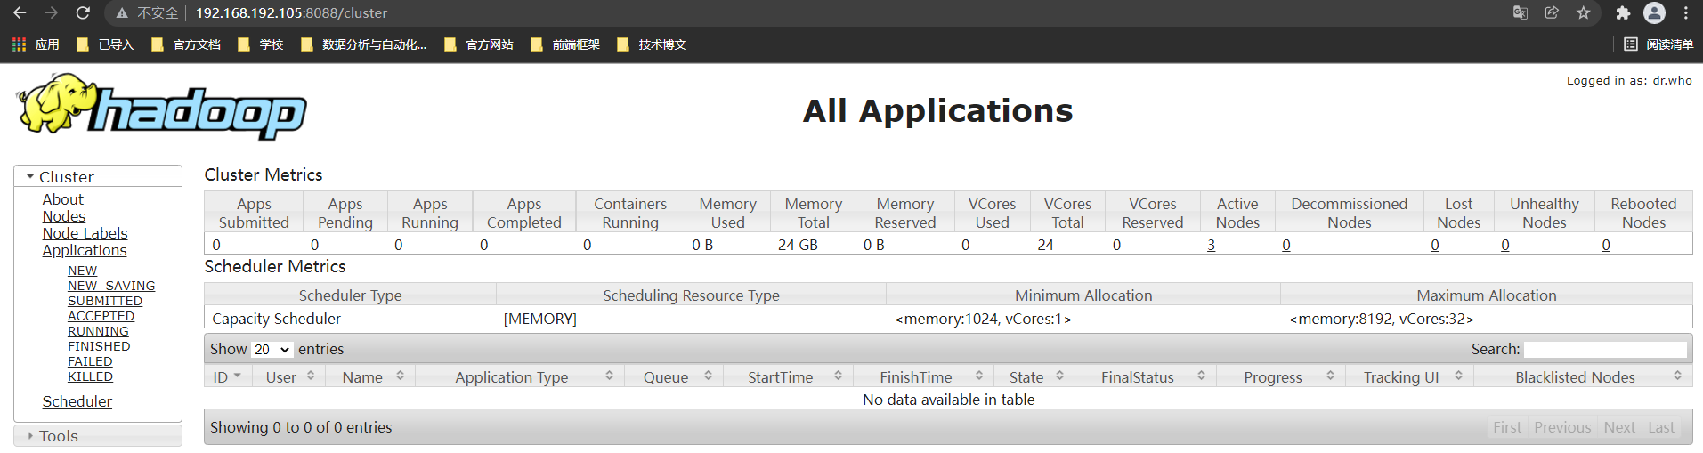Filter applications by NEW state
The width and height of the screenshot is (1703, 453).
coord(82,271)
